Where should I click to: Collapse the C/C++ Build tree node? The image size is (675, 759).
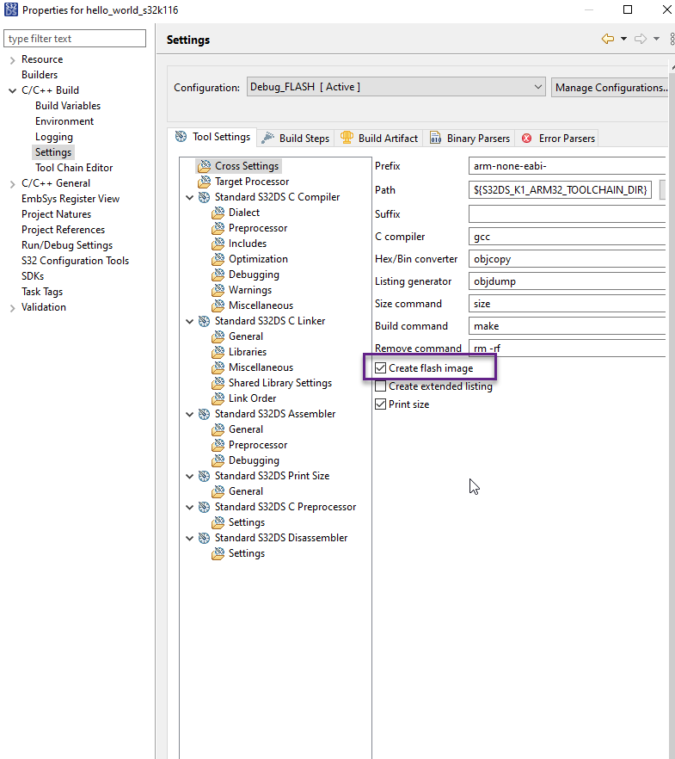pos(13,90)
